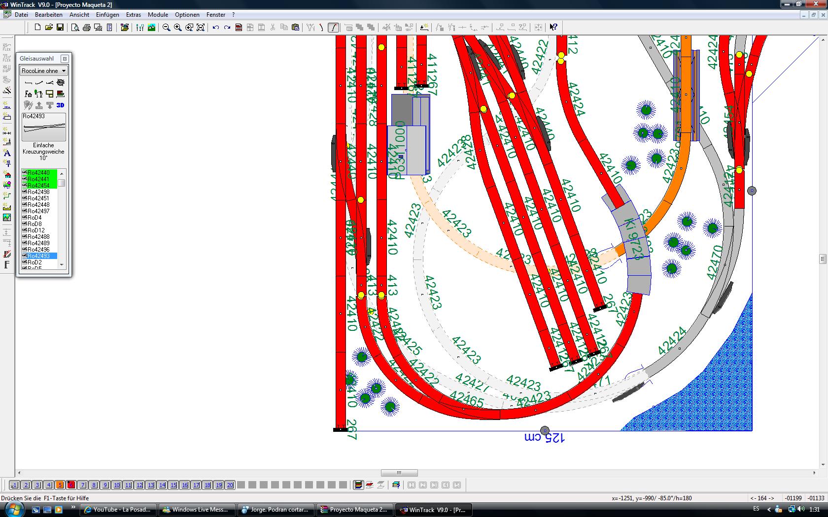
Task: Click the Save file toolbar icon
Action: pos(60,28)
